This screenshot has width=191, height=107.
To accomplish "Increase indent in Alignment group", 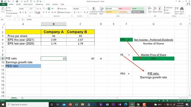I will pos(55,12).
